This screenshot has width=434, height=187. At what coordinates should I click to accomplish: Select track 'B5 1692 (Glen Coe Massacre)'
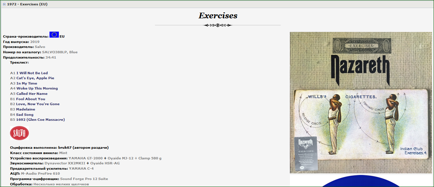pyautogui.click(x=38, y=119)
